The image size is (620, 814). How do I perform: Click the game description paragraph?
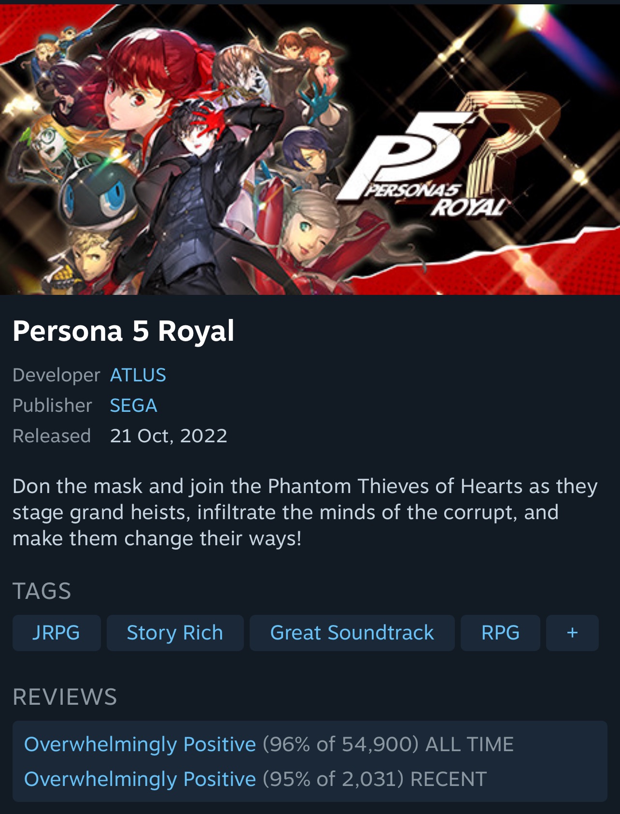305,512
